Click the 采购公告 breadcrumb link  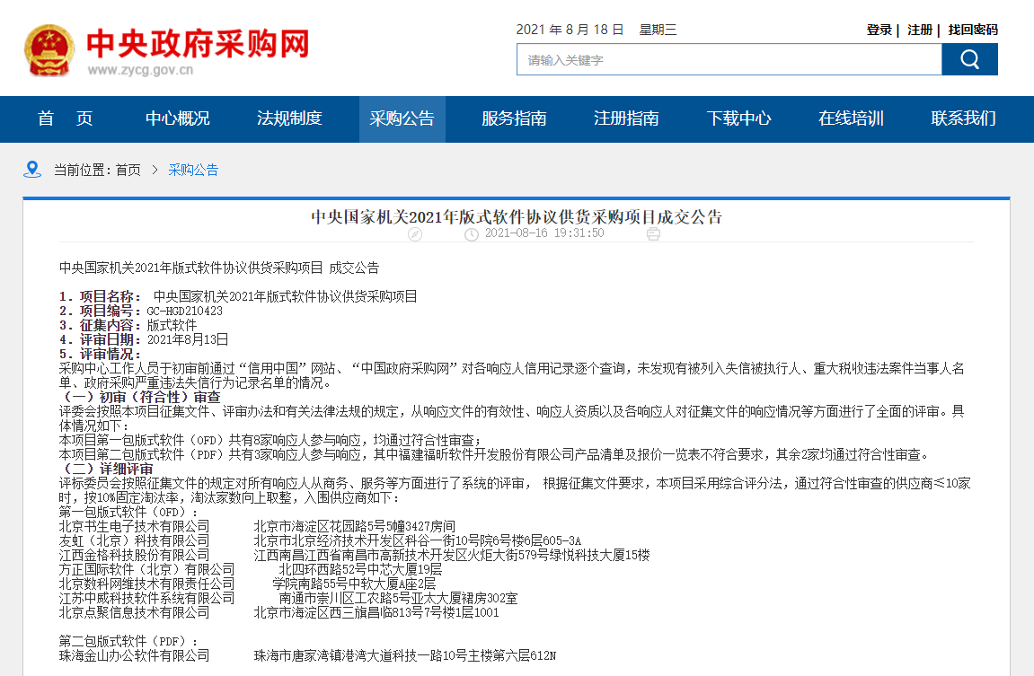tap(193, 170)
